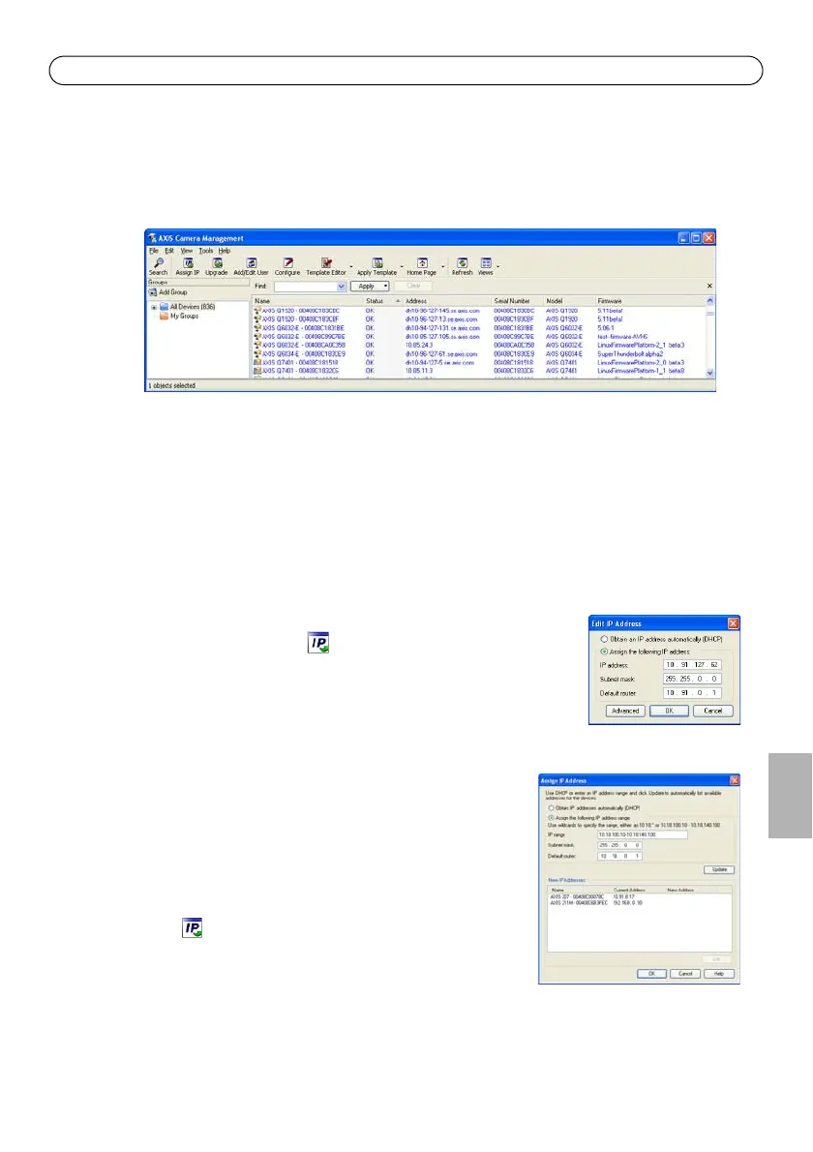Open Add/Edit User from the toolbar

click(251, 263)
